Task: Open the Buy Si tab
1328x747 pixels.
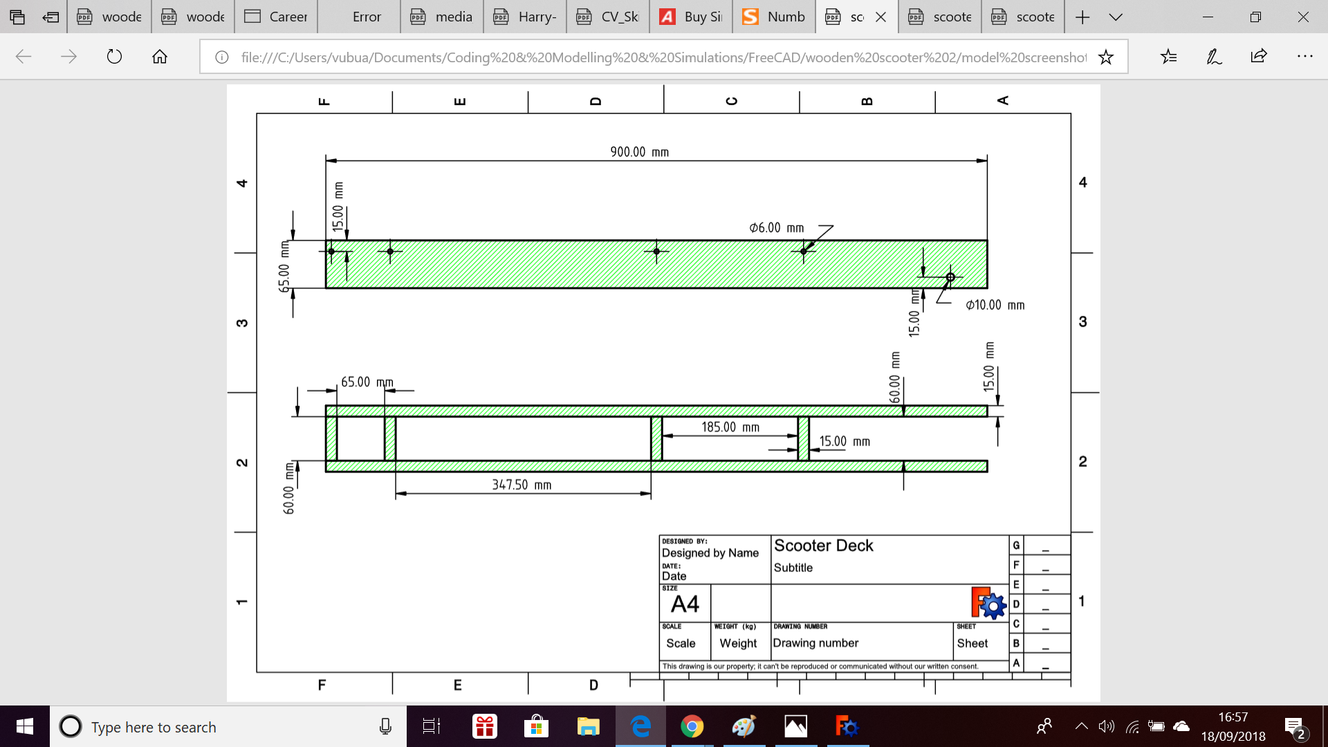Action: [x=691, y=17]
